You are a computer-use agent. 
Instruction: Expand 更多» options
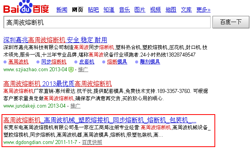click(204, 10)
